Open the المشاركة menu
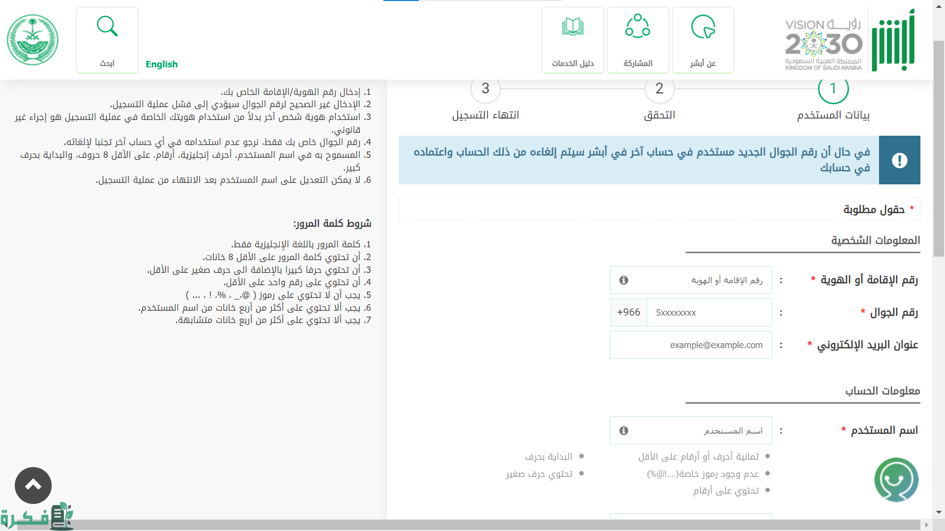The image size is (945, 531). click(x=638, y=40)
